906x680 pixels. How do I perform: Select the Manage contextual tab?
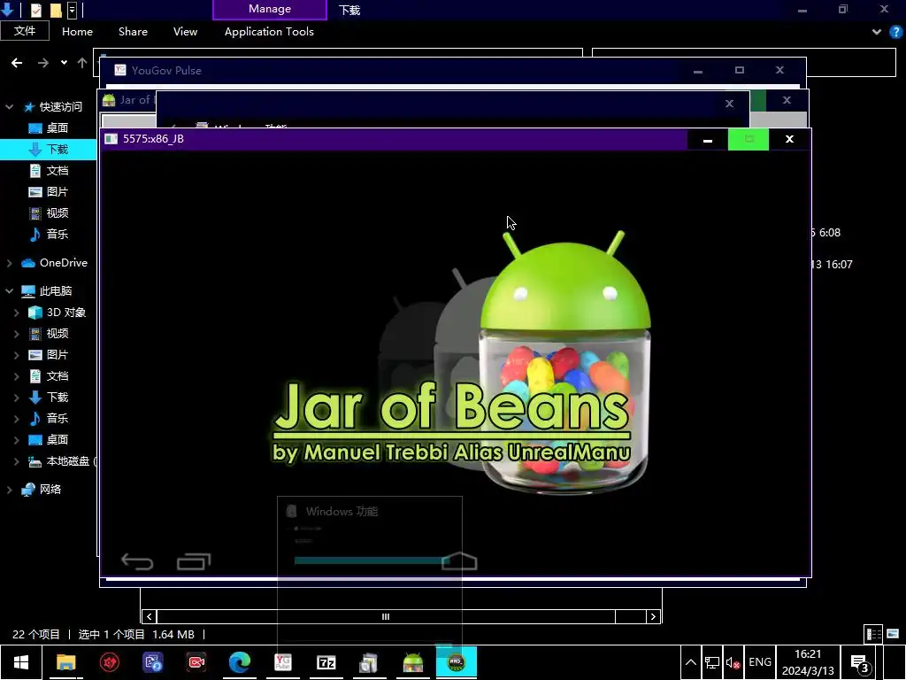pyautogui.click(x=270, y=9)
